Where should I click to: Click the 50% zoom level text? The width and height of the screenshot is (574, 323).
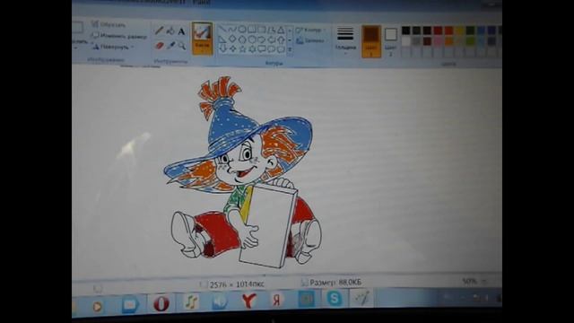(469, 281)
